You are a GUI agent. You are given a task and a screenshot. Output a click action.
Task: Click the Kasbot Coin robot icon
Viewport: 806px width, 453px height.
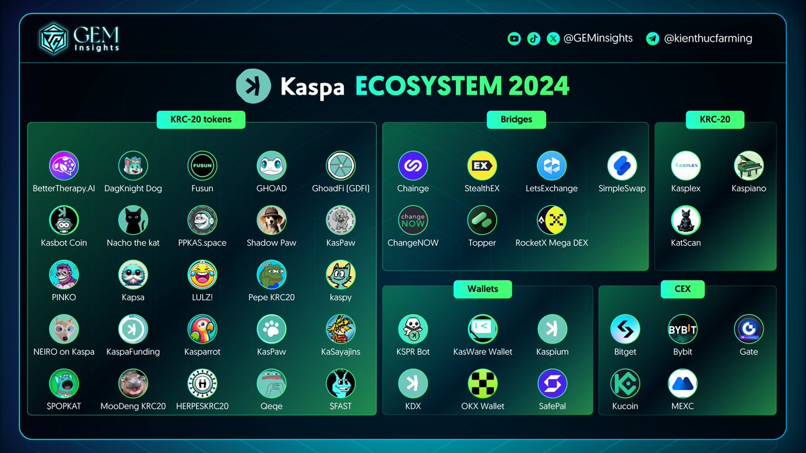pyautogui.click(x=64, y=220)
